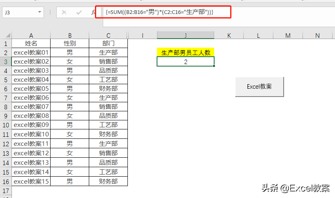Click 女 in row 3
335x198 pixels.
pyautogui.click(x=69, y=62)
